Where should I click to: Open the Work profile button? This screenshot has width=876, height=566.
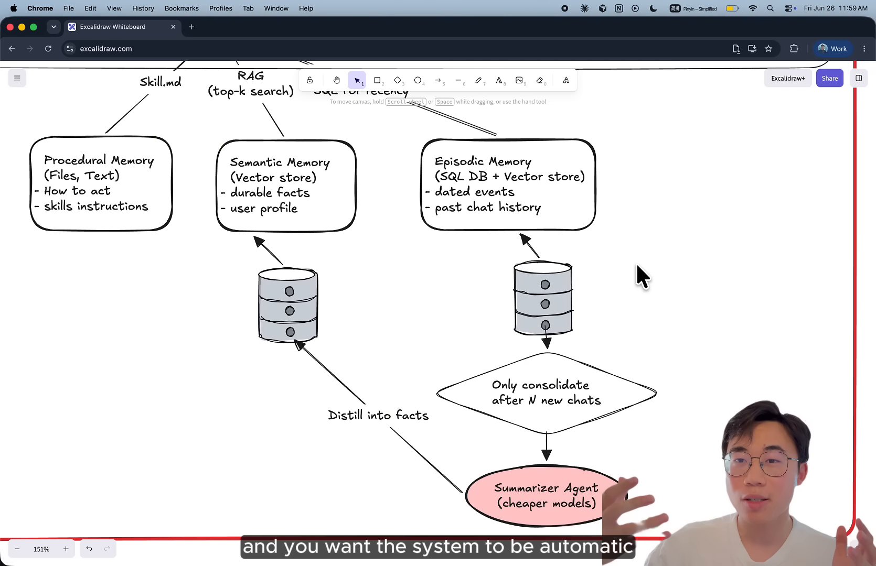pos(832,49)
